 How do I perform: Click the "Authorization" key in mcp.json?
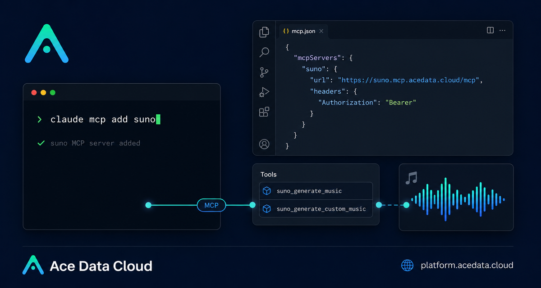[348, 102]
